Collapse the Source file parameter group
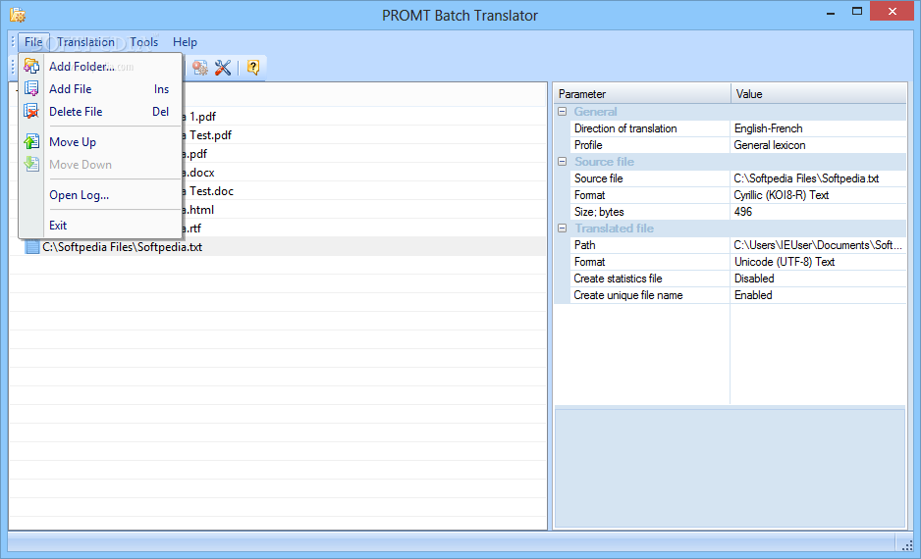Viewport: 921px width, 559px height. (562, 161)
